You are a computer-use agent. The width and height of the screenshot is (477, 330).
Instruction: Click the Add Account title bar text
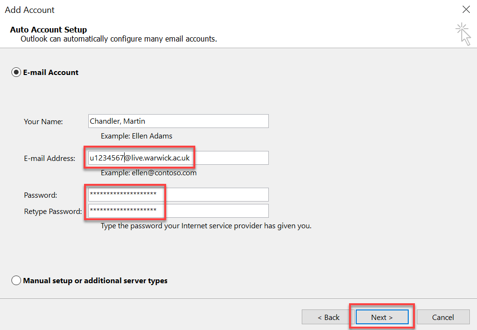[x=30, y=10]
